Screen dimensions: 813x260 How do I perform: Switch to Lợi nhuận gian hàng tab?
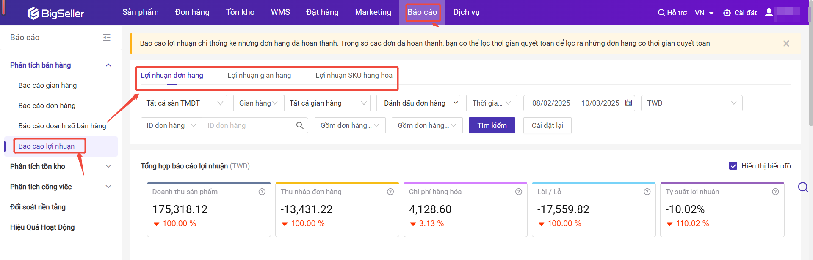coord(259,75)
